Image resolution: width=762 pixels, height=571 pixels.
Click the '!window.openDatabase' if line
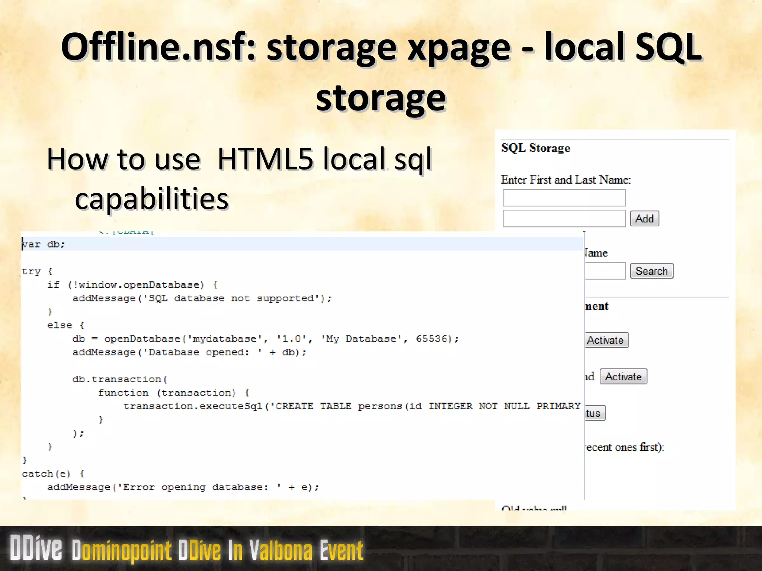132,285
